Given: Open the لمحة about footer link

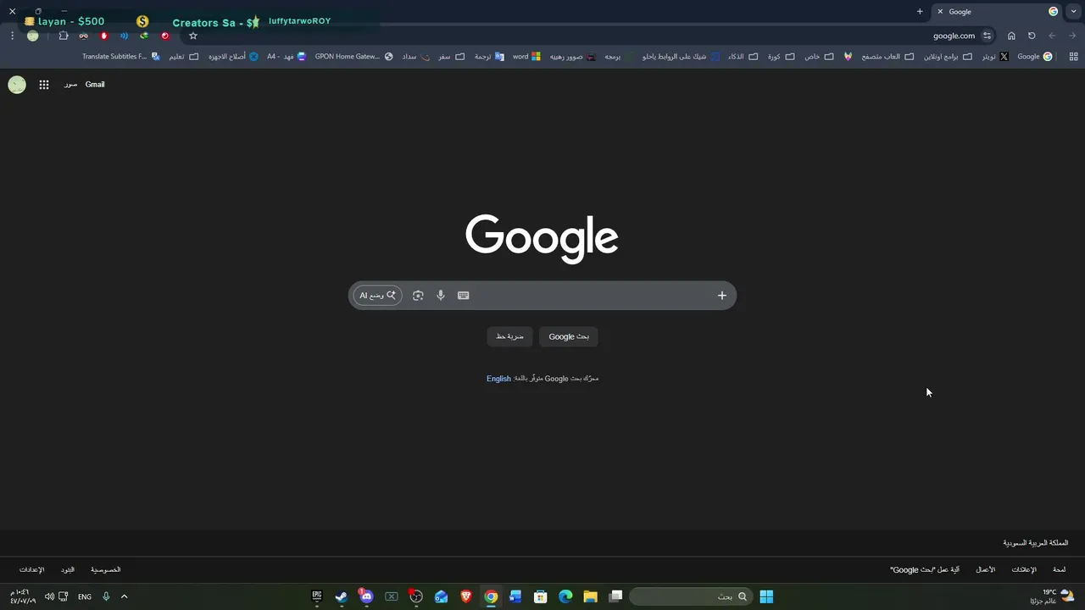Looking at the screenshot, I should point(1059,569).
